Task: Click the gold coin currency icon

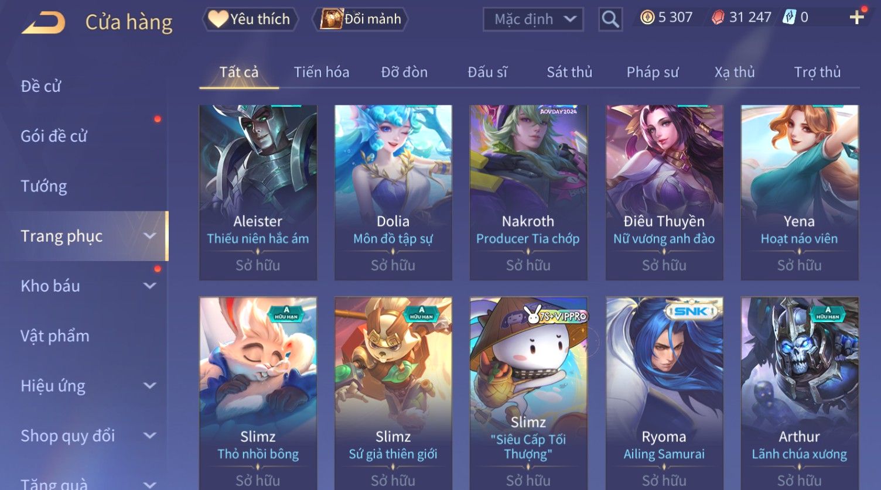Action: click(x=647, y=18)
